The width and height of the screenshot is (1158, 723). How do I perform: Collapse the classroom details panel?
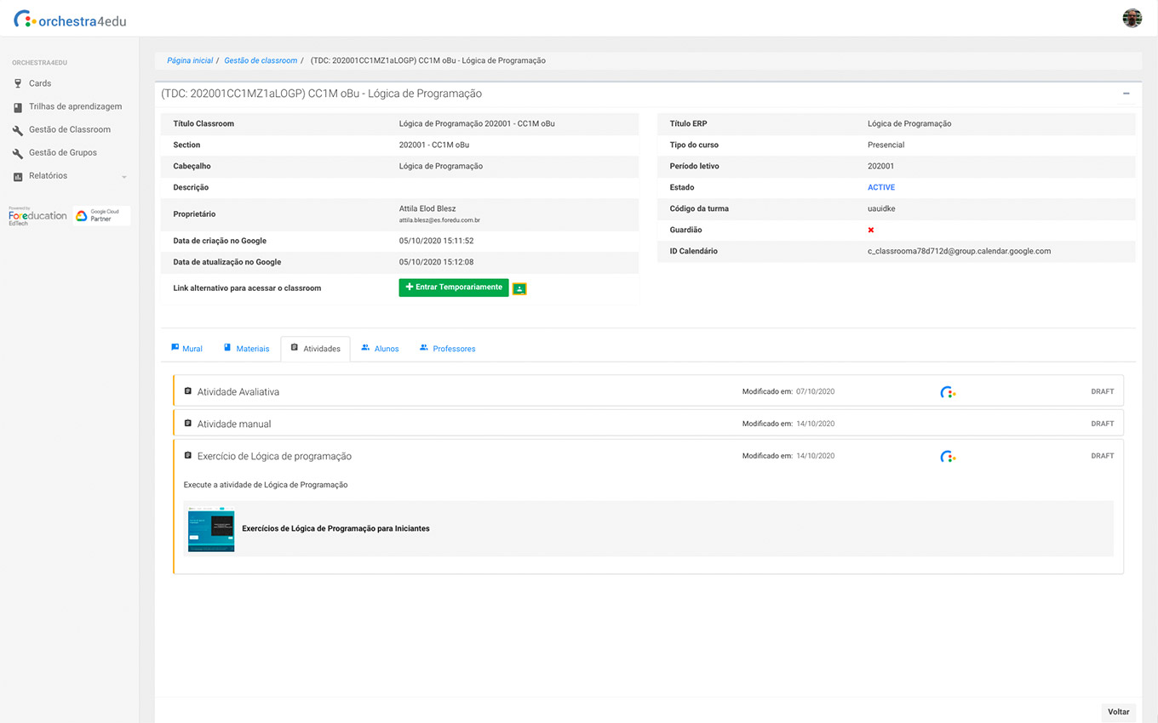click(1126, 94)
